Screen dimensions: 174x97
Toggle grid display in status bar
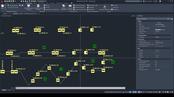(x=118, y=92)
